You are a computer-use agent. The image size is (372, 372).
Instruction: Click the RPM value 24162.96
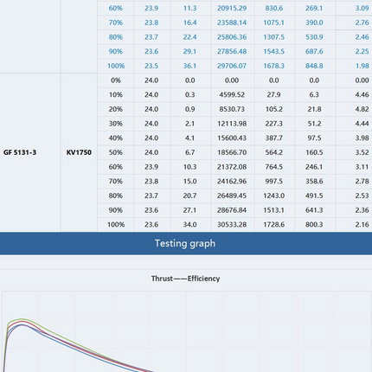point(232,181)
